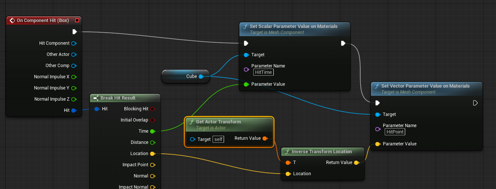The width and height of the screenshot is (496, 189).
Task: Click the Blocking Hit boolean pin
Action: pos(152,109)
